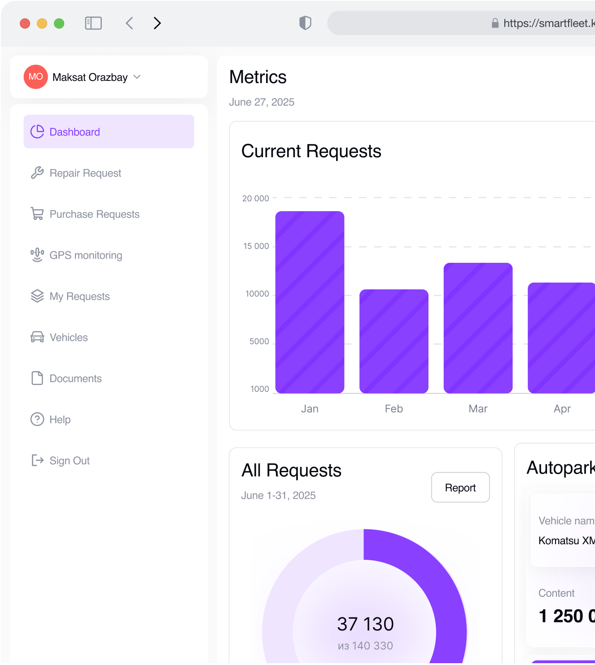This screenshot has width=595, height=665.
Task: Click the address bar lock icon
Action: [x=495, y=23]
